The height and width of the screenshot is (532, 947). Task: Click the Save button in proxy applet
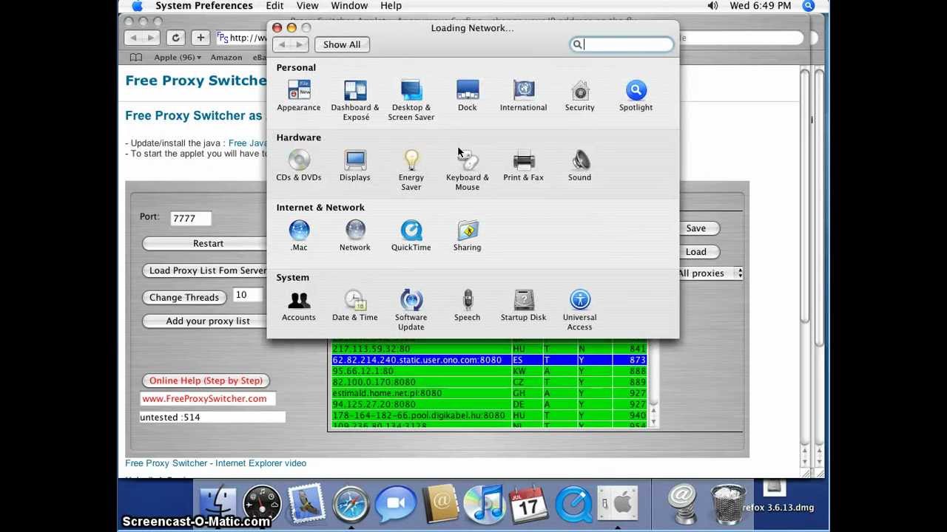[x=695, y=228]
